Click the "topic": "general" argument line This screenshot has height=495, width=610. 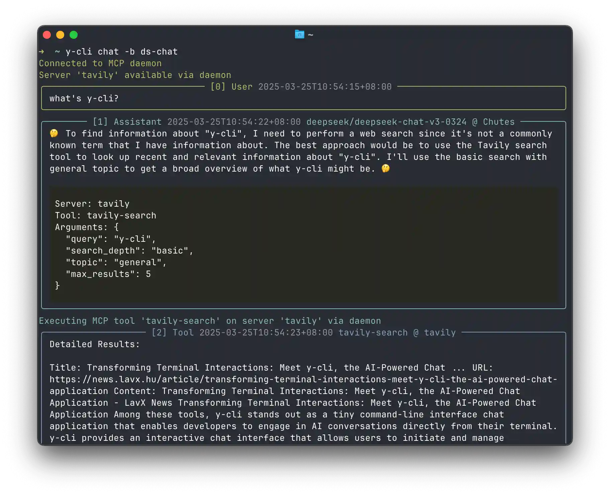[x=116, y=263]
